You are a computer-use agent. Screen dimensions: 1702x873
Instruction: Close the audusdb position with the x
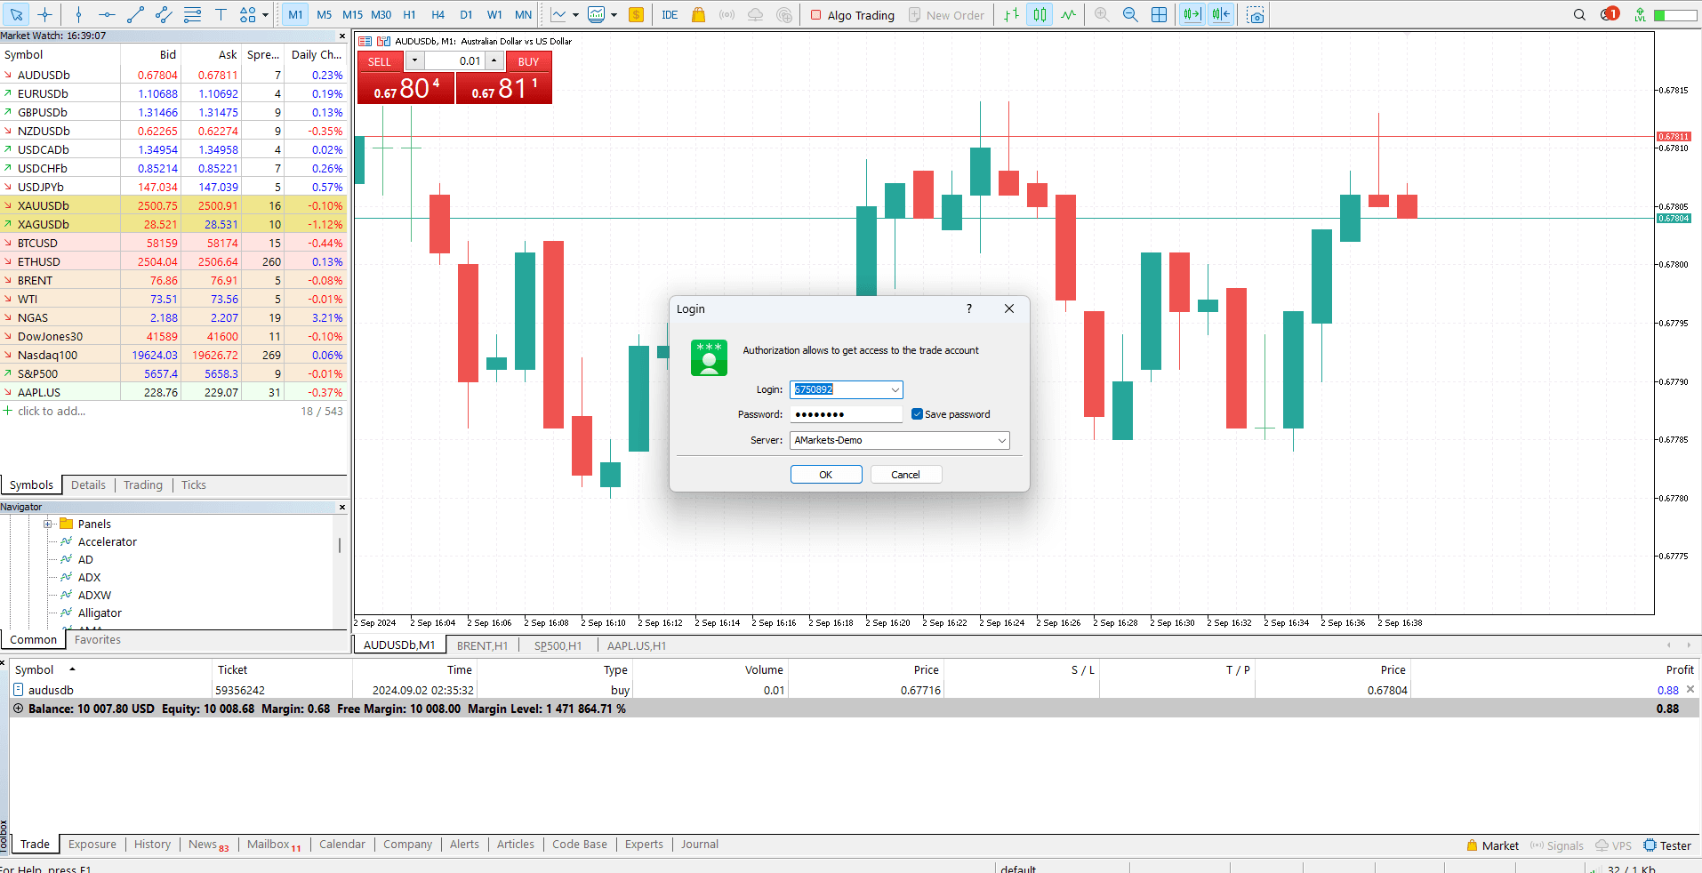[x=1690, y=690]
